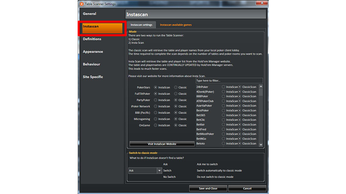Click the Type here to filter field
The width and height of the screenshot is (346, 194).
[x=229, y=81]
